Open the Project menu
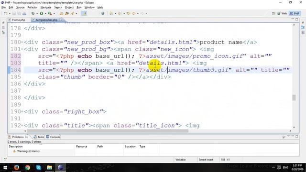306x172 pixels. (69, 8)
